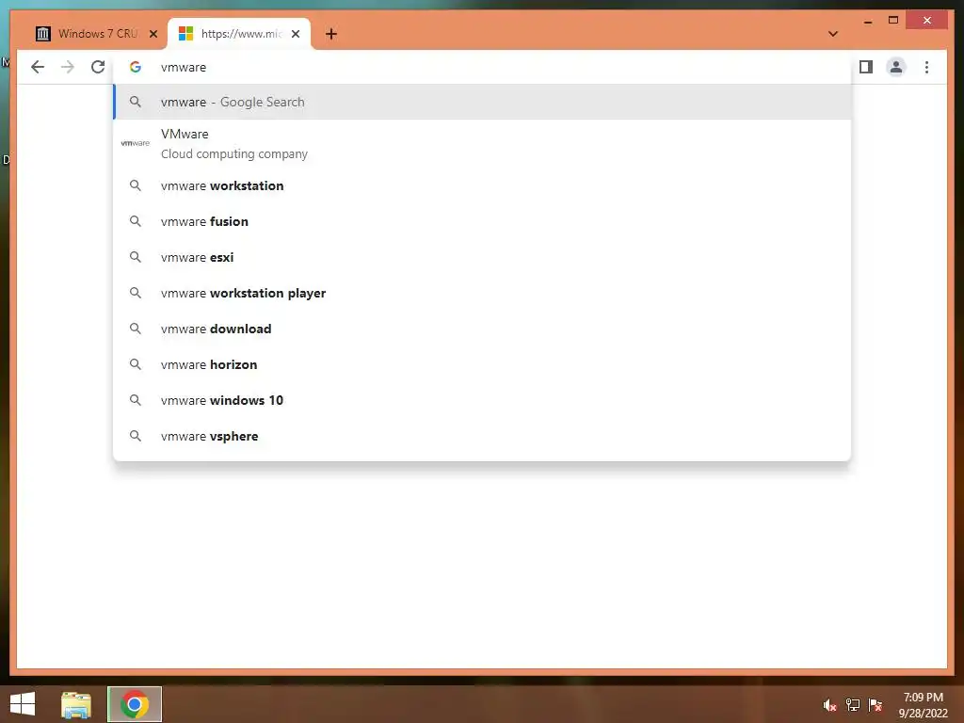This screenshot has height=723, width=964.
Task: Choose 'vmware - Google Search' suggestion
Action: 482,102
